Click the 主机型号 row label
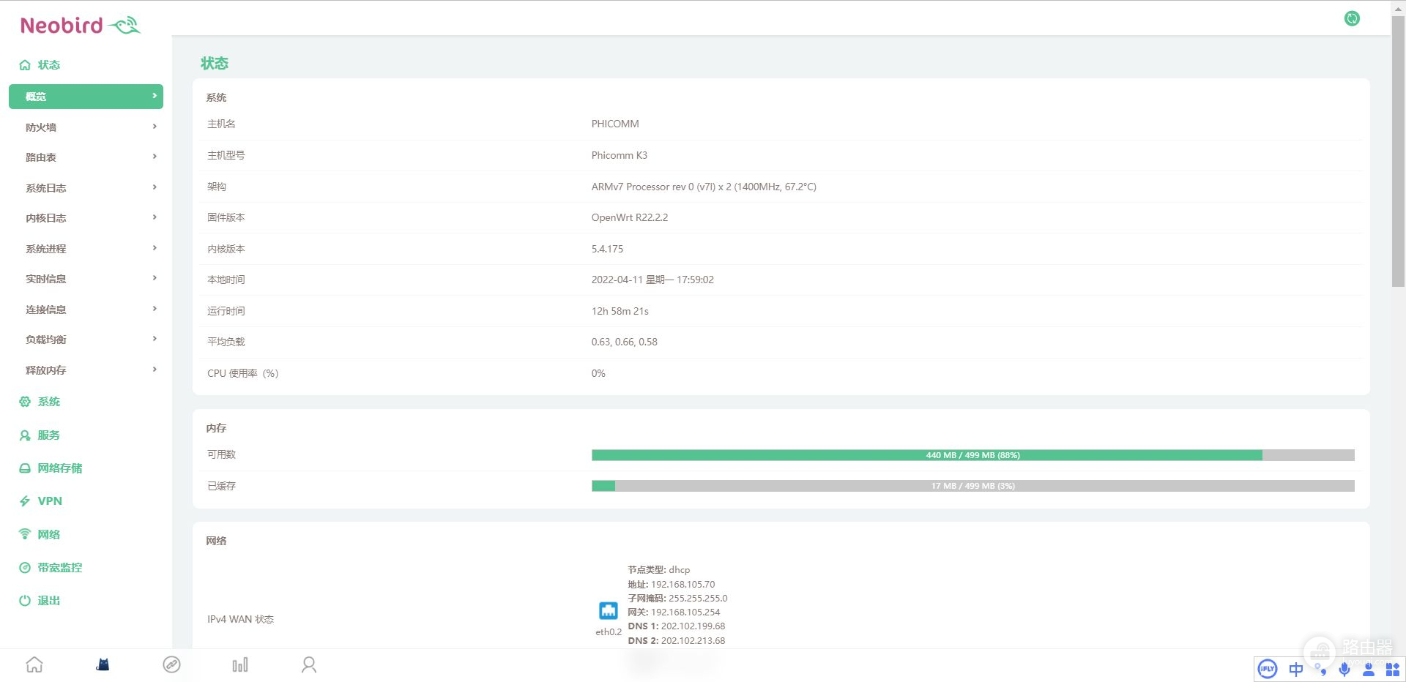The height and width of the screenshot is (682, 1406). [226, 155]
